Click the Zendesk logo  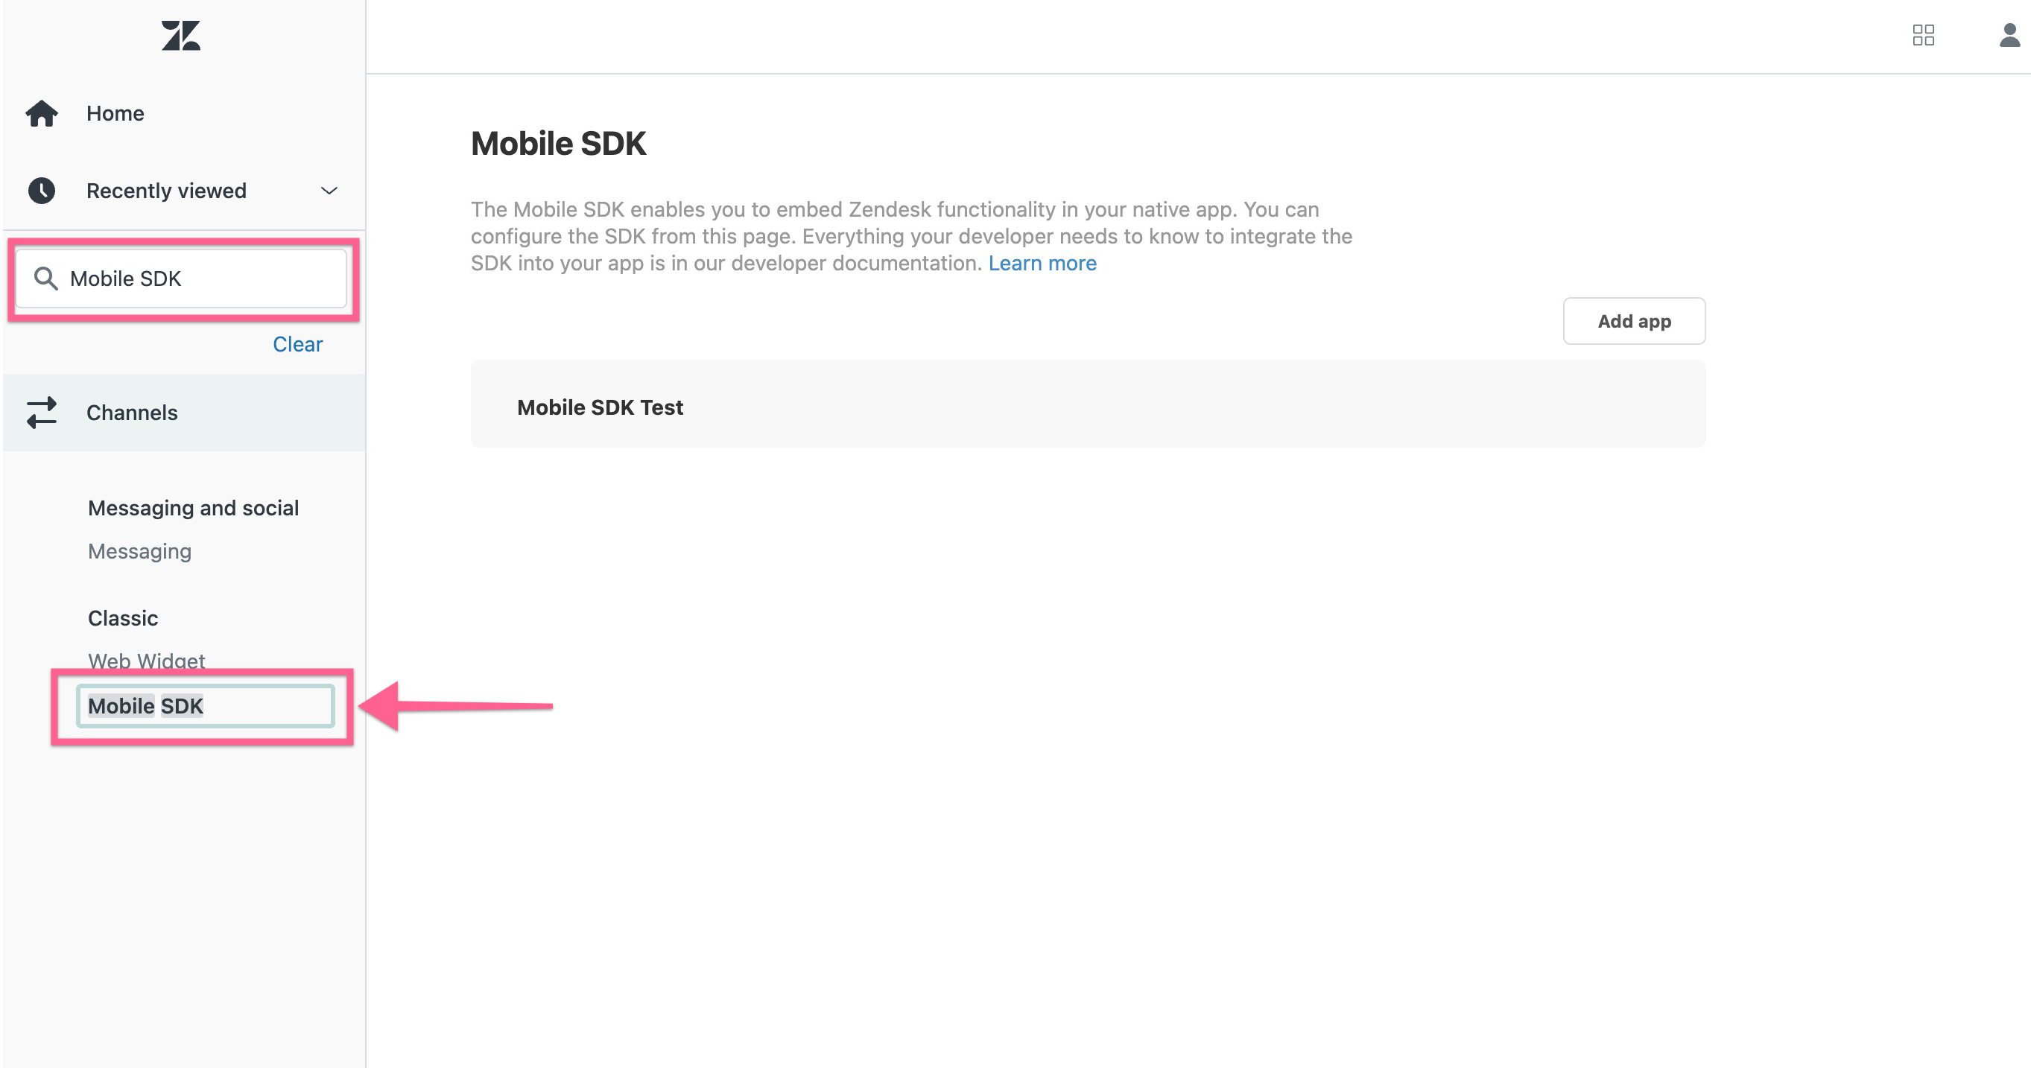[x=180, y=35]
